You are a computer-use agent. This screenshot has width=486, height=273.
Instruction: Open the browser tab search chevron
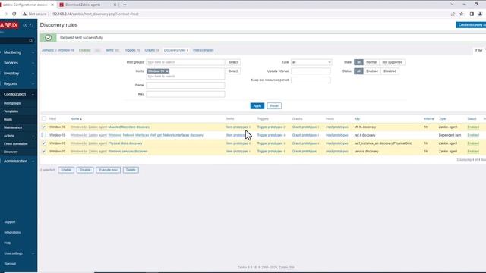pyautogui.click(x=452, y=5)
